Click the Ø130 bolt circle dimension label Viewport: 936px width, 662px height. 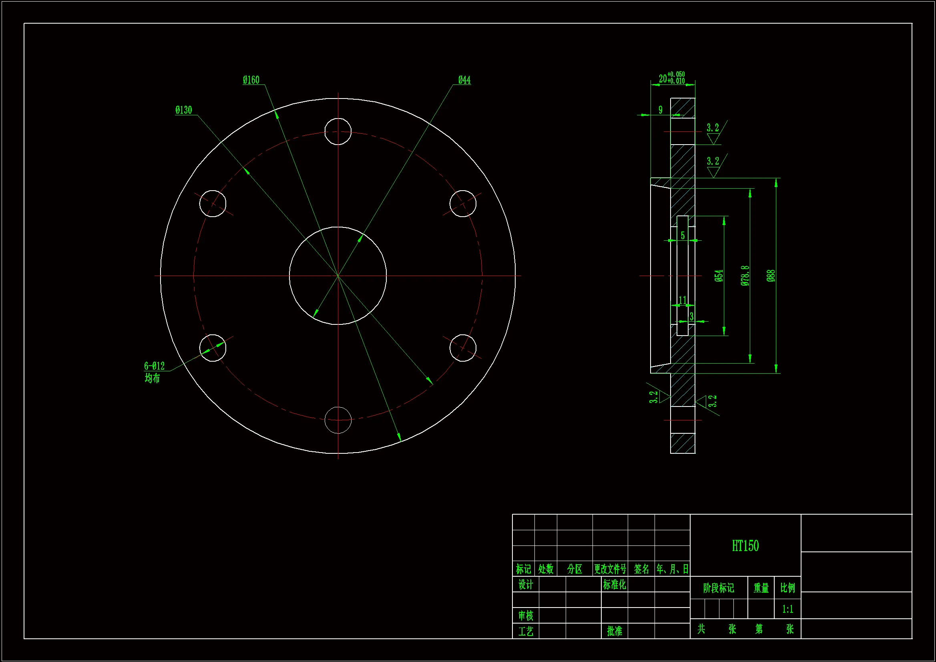click(x=183, y=110)
